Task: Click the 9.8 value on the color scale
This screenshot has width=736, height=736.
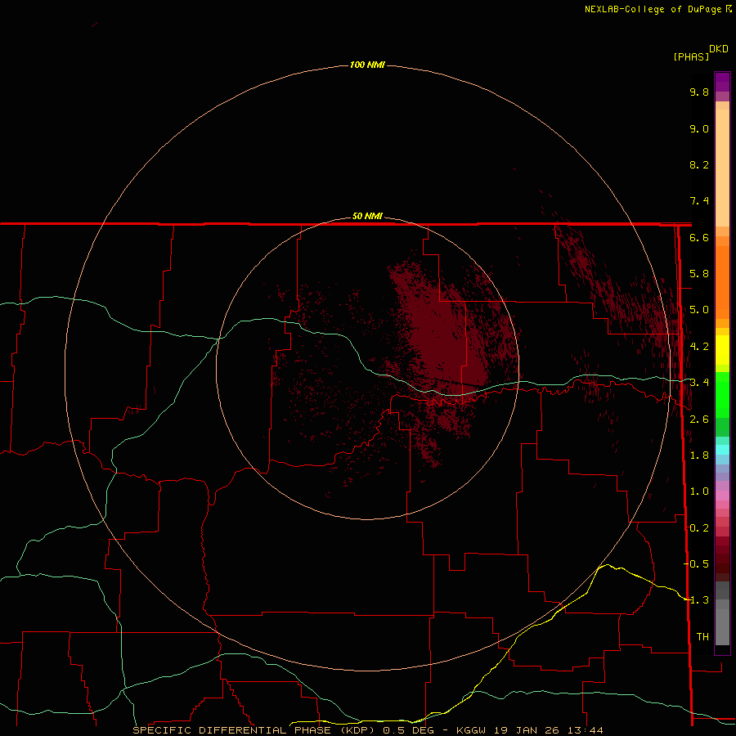Action: click(x=699, y=92)
